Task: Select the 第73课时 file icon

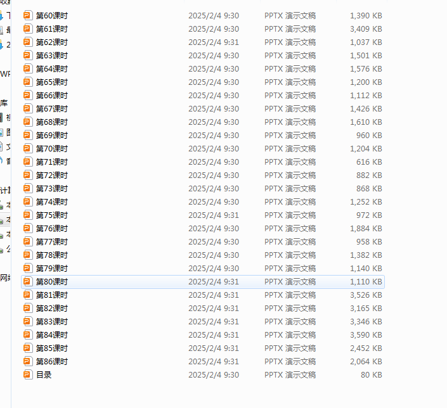Action: [x=28, y=188]
